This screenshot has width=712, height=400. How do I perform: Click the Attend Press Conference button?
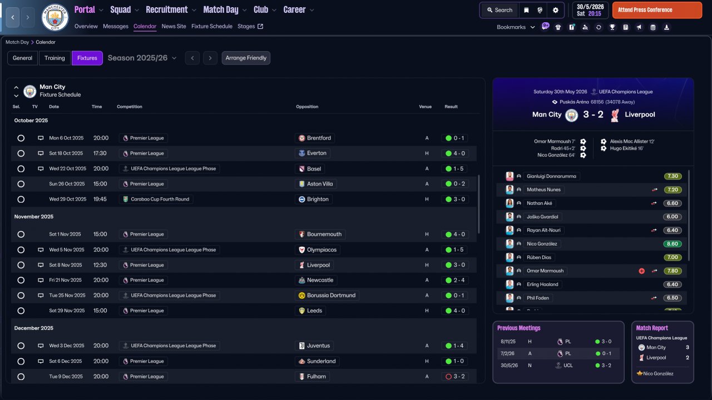pyautogui.click(x=657, y=10)
